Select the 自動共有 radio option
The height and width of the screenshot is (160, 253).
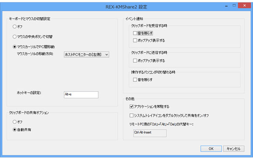(14, 130)
